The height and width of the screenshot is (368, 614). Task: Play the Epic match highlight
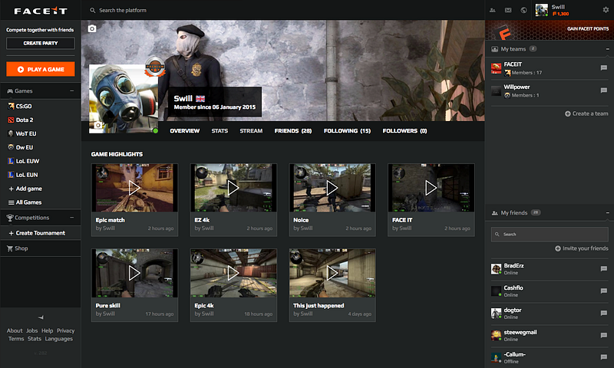(x=134, y=188)
